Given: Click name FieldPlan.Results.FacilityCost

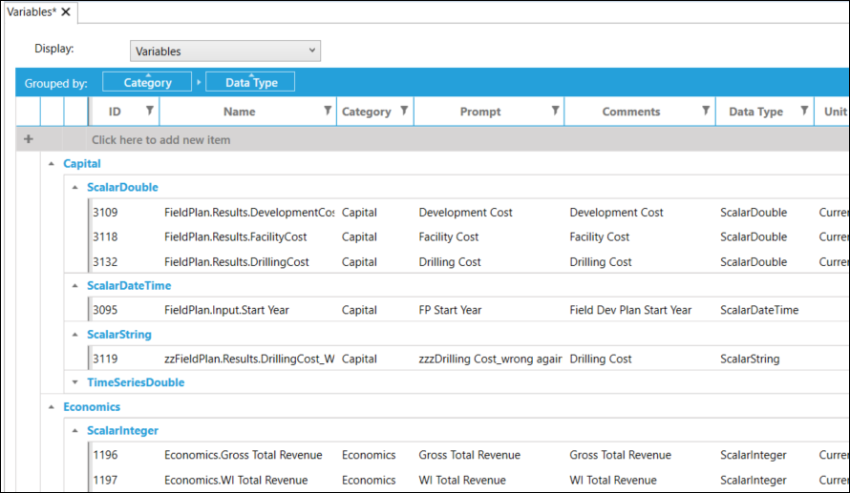Looking at the screenshot, I should [235, 237].
